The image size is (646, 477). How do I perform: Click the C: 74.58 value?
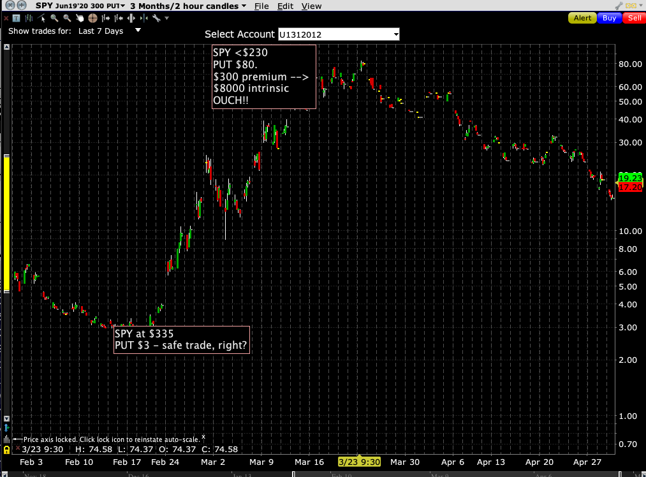point(219,450)
